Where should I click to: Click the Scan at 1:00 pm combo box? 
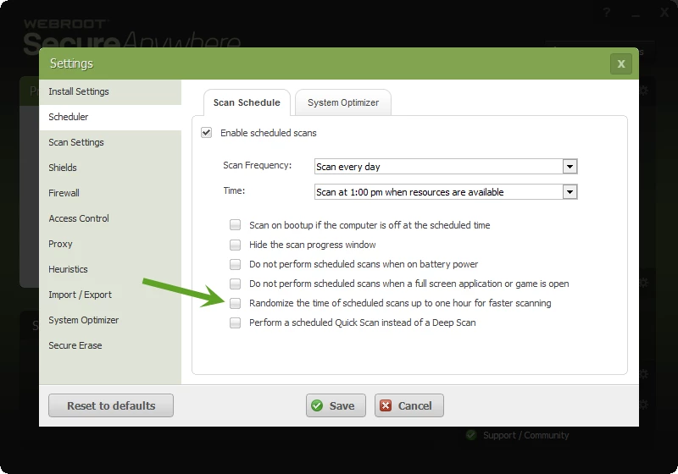pyautogui.click(x=446, y=192)
